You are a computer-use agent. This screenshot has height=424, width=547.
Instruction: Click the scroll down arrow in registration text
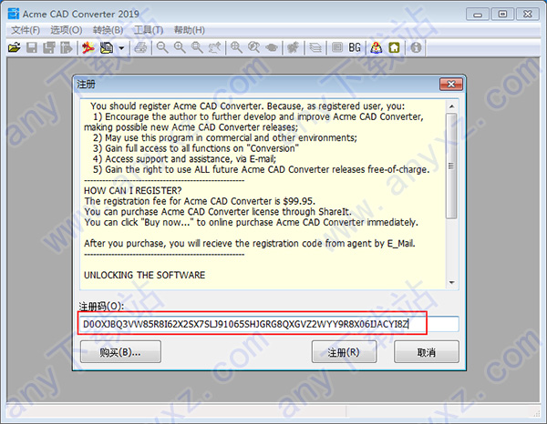[x=452, y=282]
